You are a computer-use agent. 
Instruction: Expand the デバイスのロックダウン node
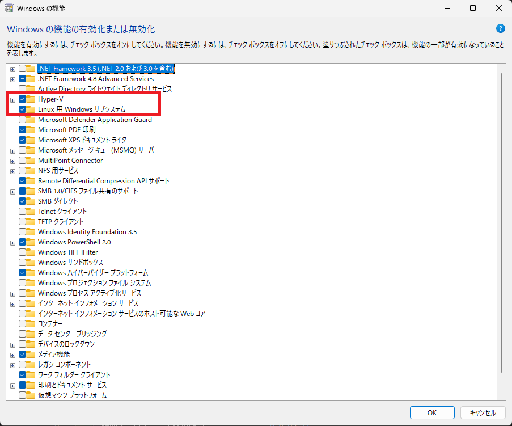[x=12, y=345]
